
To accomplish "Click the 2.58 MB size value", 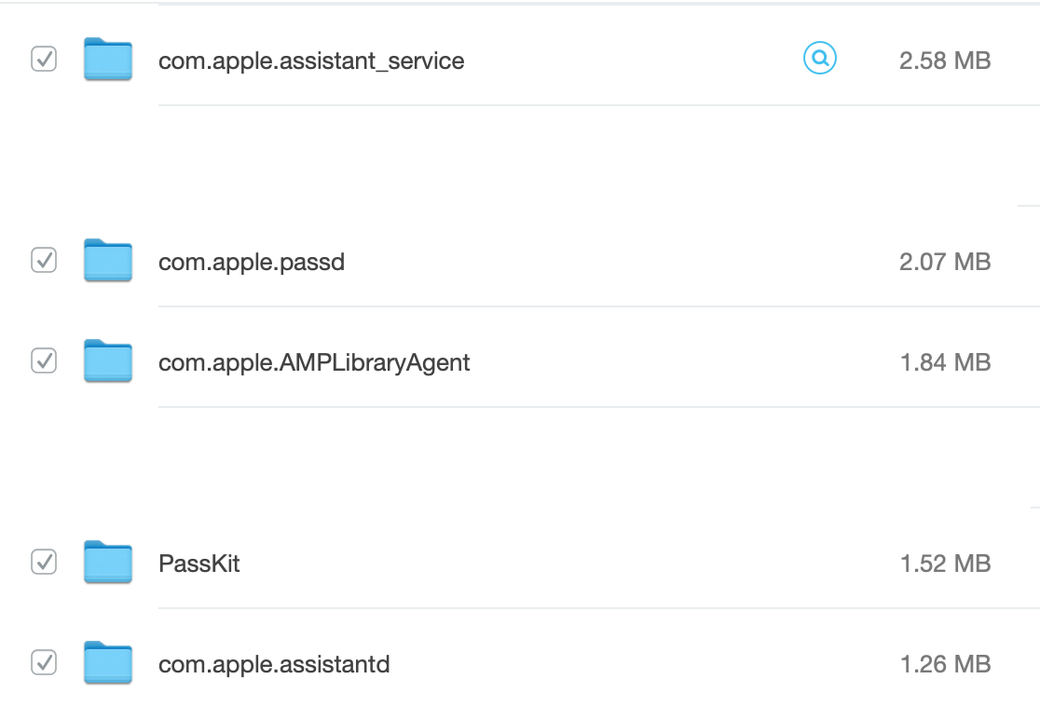I will click(x=944, y=61).
